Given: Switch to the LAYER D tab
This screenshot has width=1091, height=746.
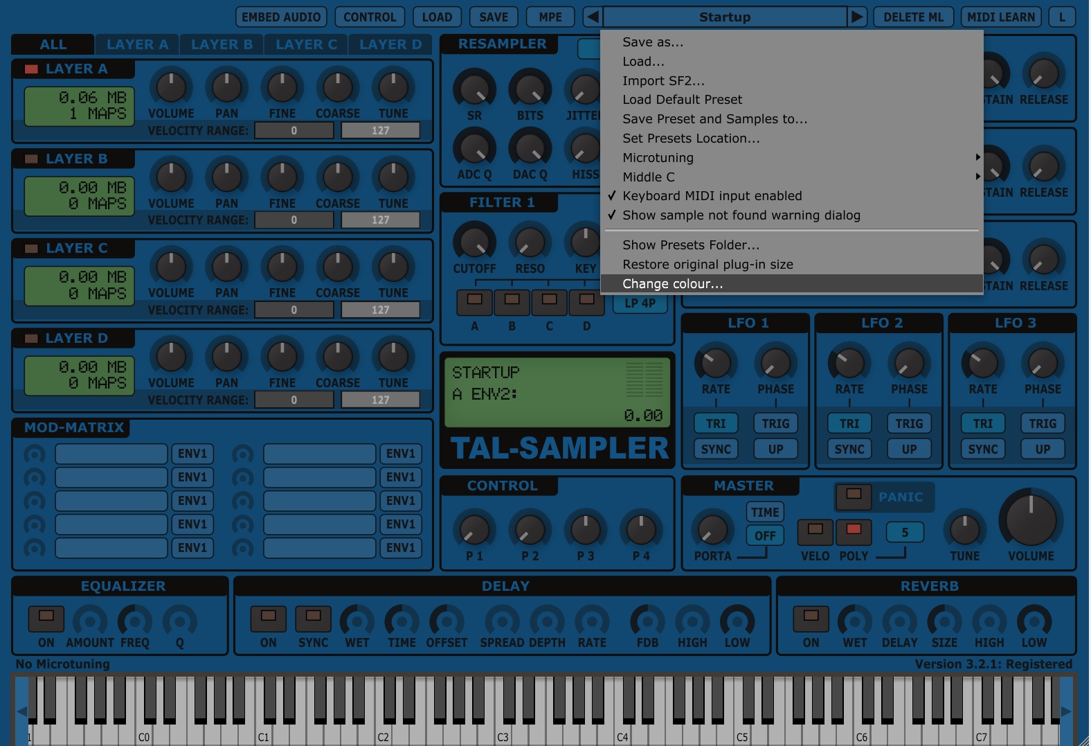Looking at the screenshot, I should click(x=390, y=44).
